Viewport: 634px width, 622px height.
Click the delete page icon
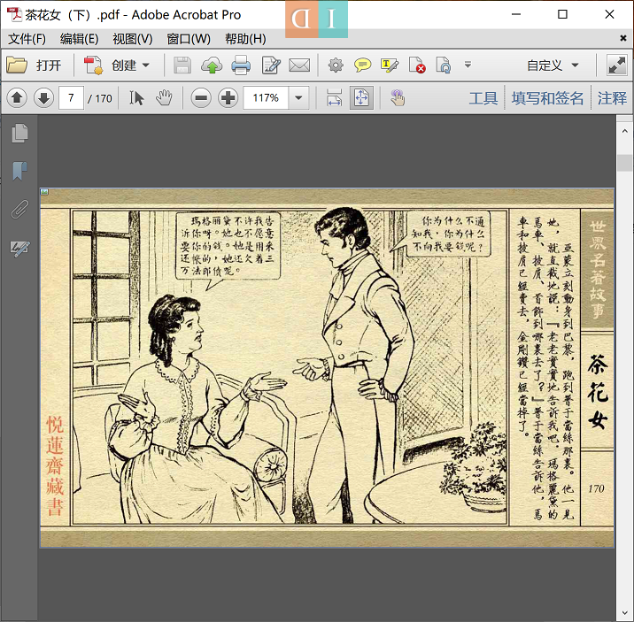point(417,65)
